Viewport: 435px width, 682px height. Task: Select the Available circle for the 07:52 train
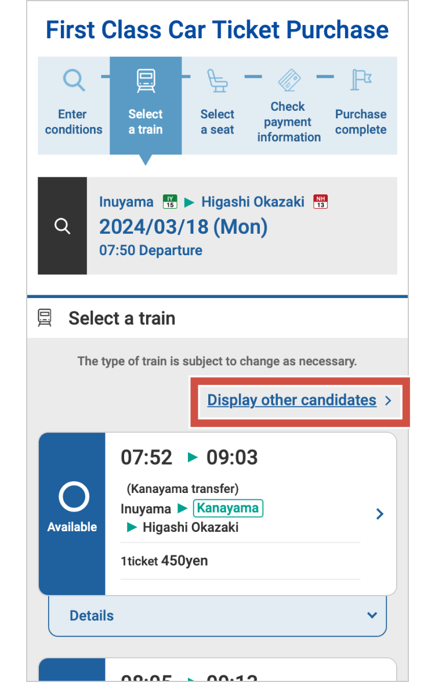pyautogui.click(x=74, y=497)
